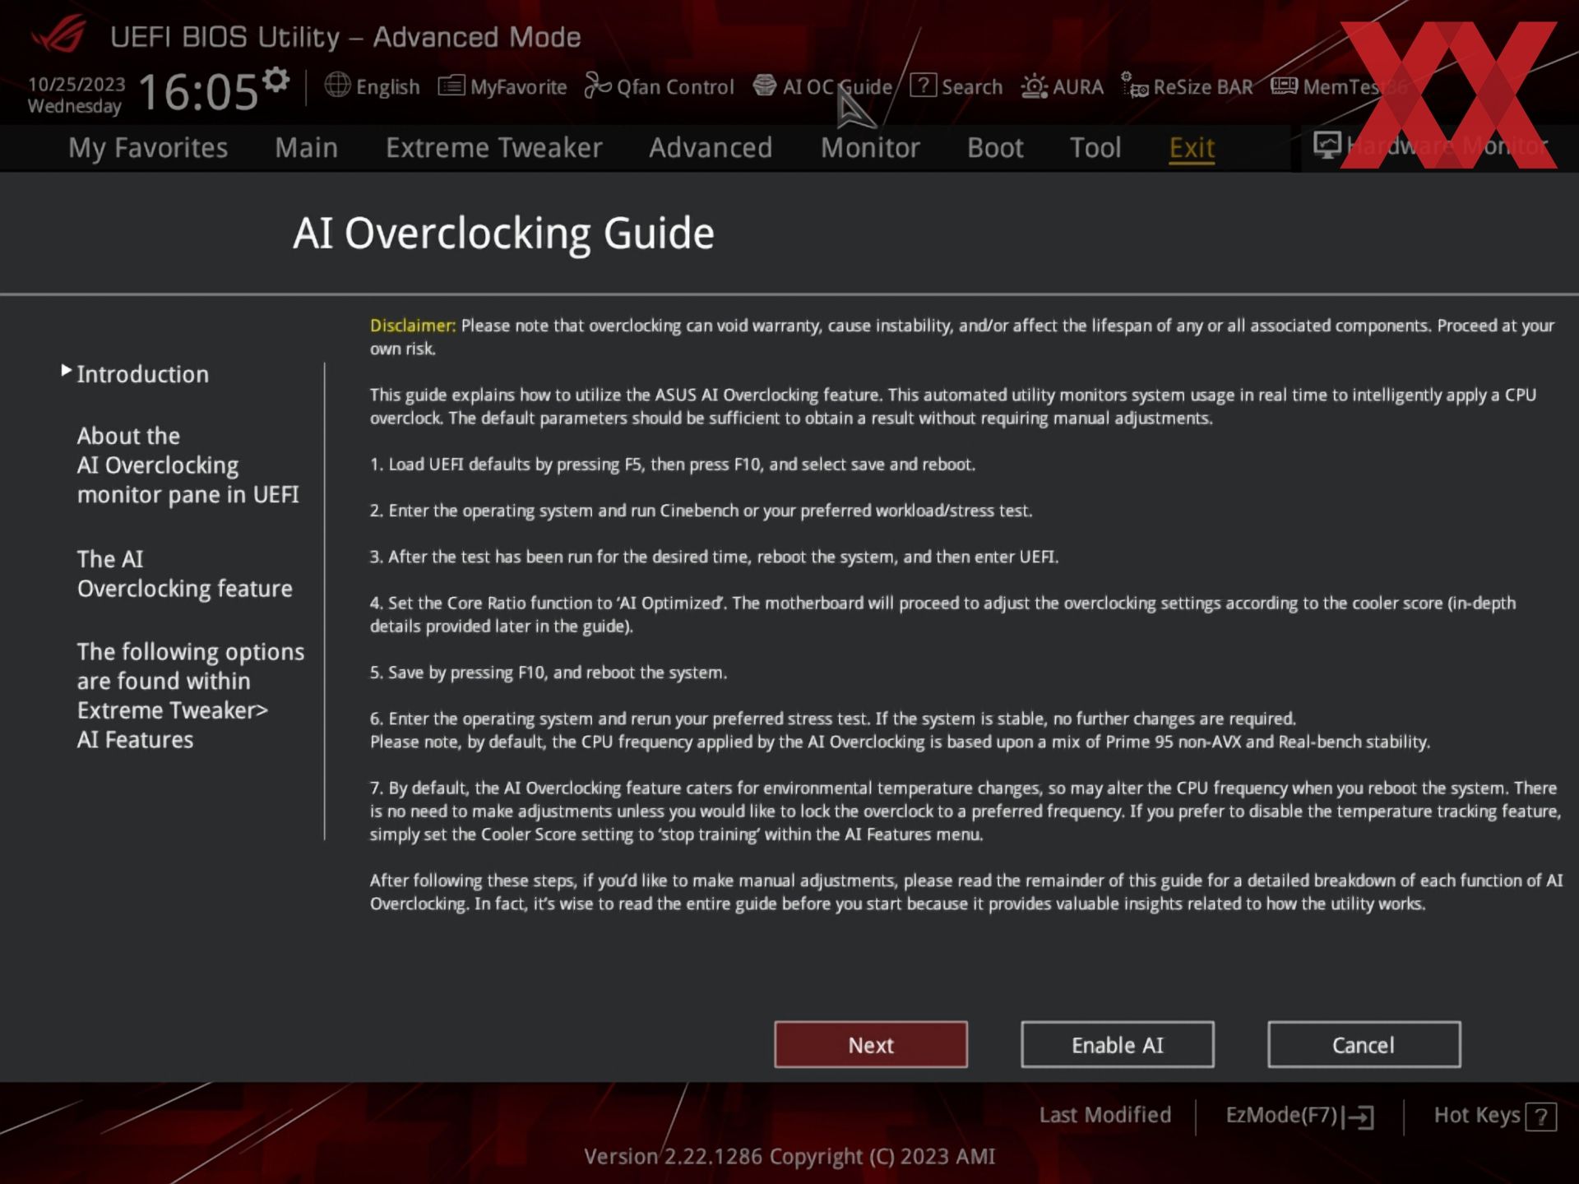The width and height of the screenshot is (1579, 1184).
Task: Click step 1 'Load UEFI defaults' text
Action: click(672, 465)
